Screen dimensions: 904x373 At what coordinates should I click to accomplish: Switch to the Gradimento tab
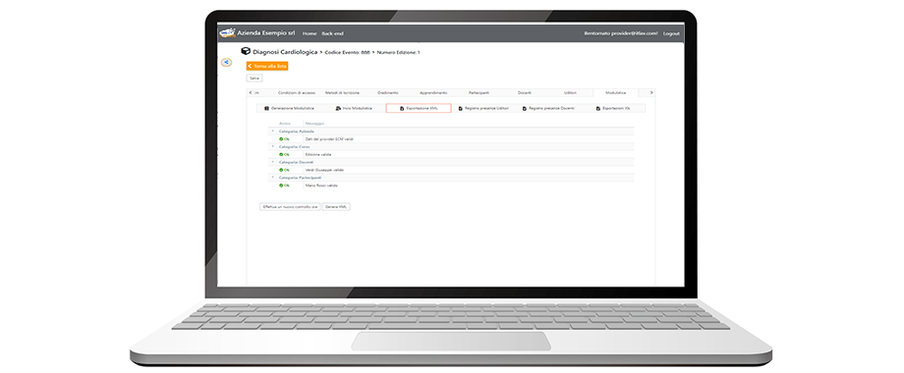(388, 92)
